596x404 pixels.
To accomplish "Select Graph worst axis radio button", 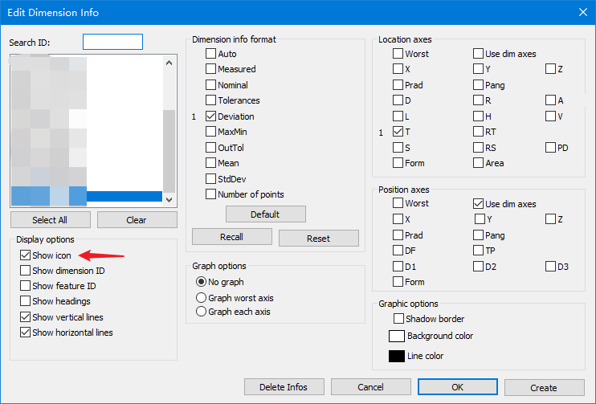I will 201,298.
